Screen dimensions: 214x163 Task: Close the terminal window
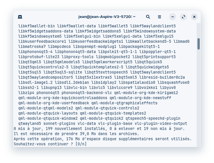click(x=194, y=17)
